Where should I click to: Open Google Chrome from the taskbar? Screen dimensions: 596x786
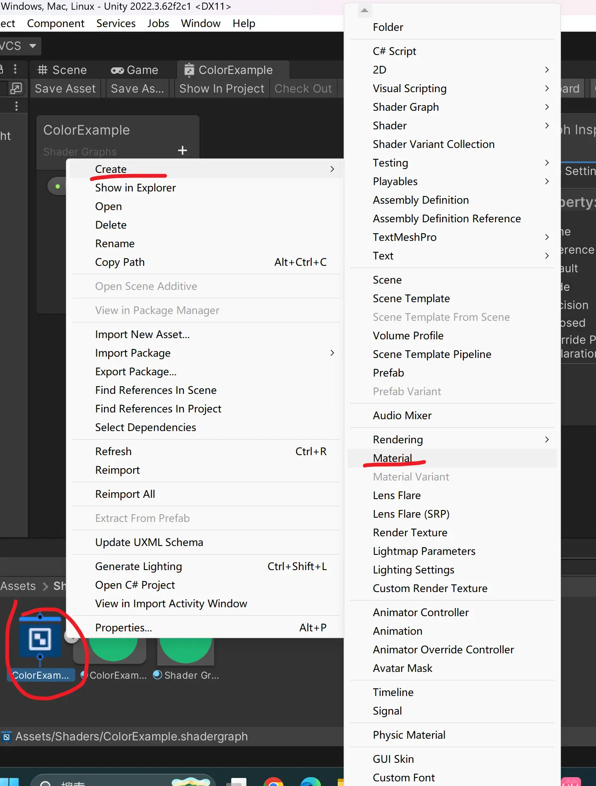pyautogui.click(x=273, y=781)
